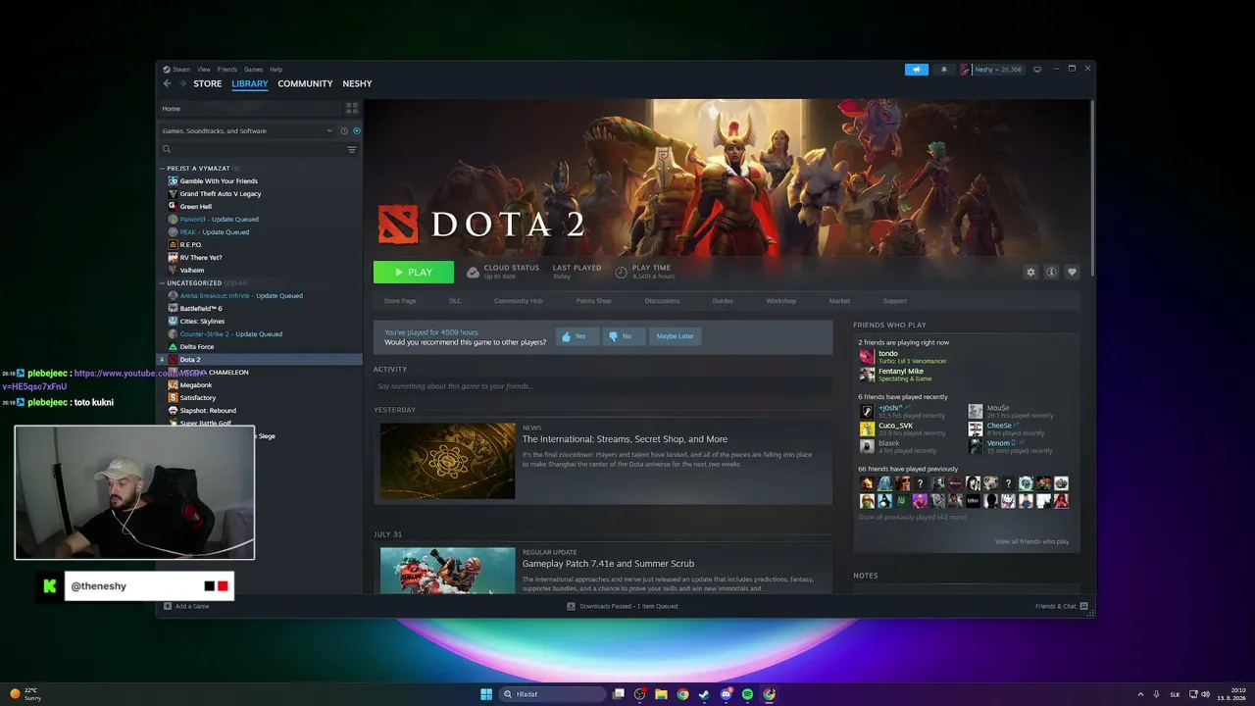This screenshot has height=706, width=1255.
Task: Choose Maybe Later for recommendation
Action: (675, 336)
